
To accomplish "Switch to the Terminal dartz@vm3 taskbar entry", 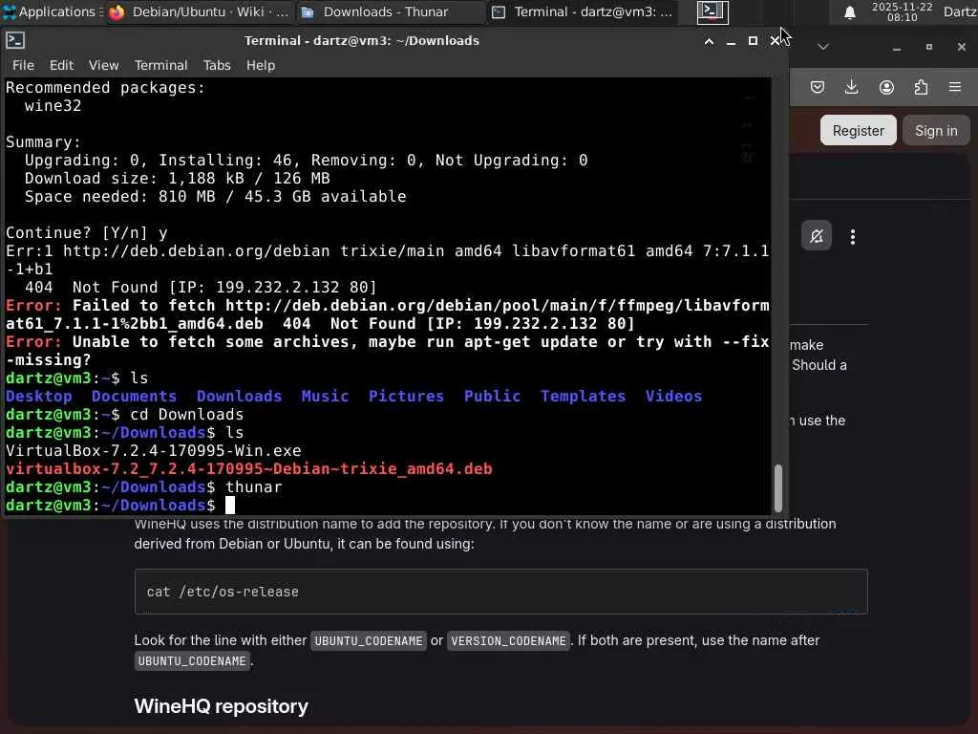I will coord(582,11).
